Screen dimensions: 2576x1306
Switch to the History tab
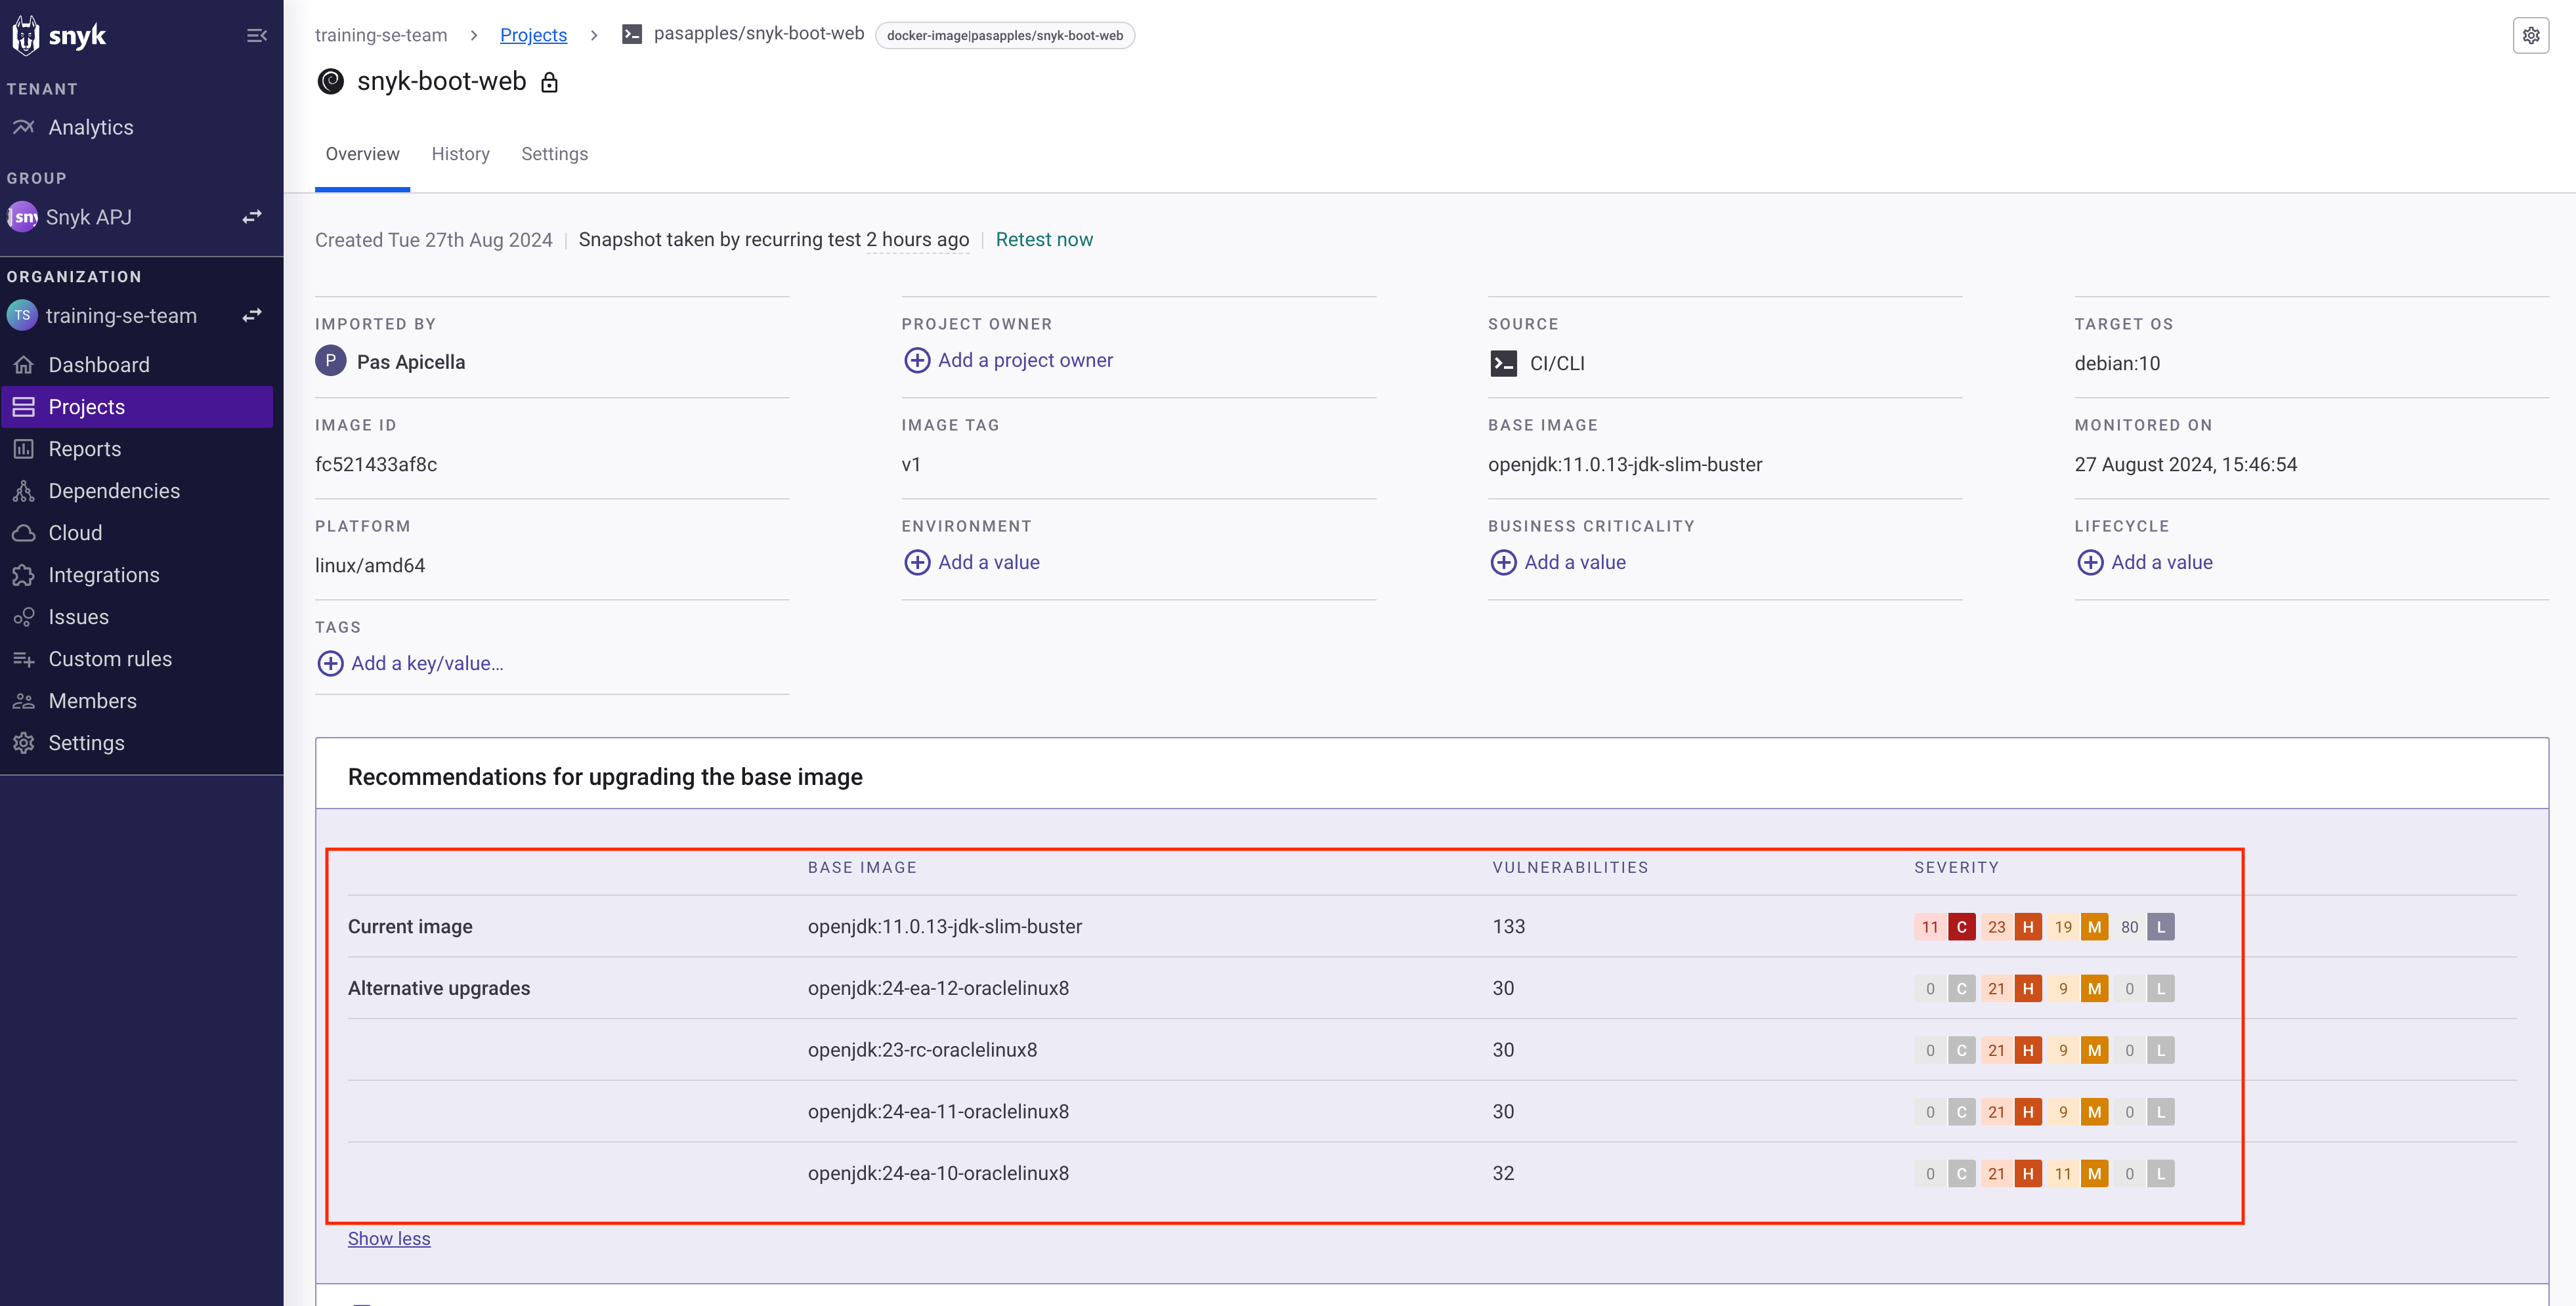tap(460, 154)
